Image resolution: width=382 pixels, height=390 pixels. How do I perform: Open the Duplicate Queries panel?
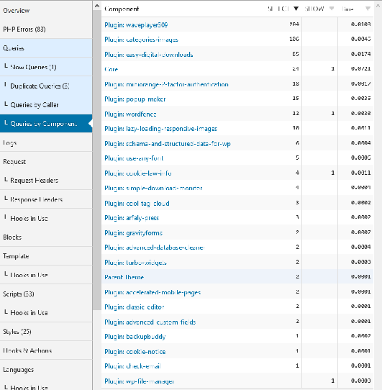point(46,86)
